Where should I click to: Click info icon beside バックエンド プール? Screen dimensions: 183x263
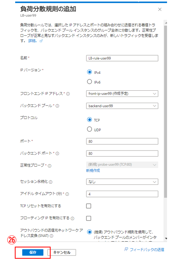pos(57,106)
